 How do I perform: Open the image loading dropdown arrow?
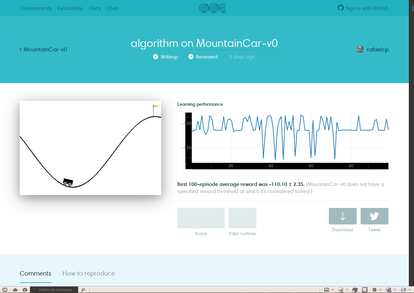point(332,290)
